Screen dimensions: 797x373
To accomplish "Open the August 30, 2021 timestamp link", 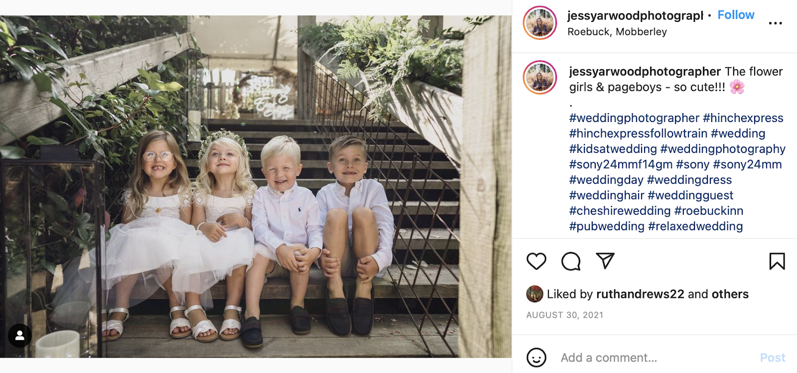I will pos(564,315).
